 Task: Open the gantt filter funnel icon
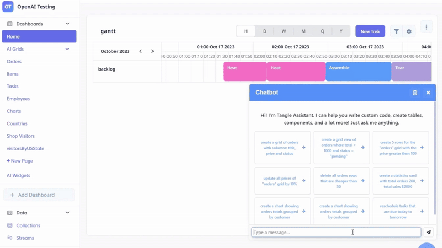pos(396,31)
